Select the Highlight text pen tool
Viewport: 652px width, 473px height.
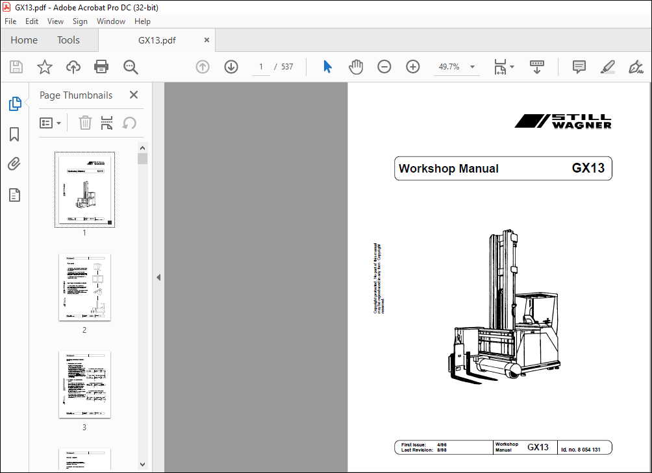tap(607, 67)
